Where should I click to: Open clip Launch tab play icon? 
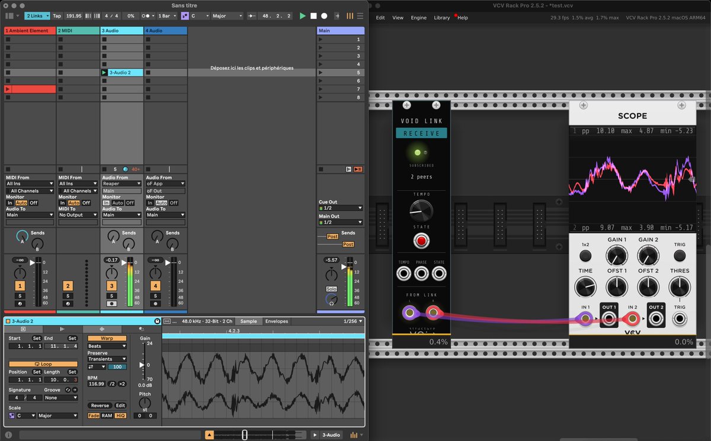click(23, 329)
